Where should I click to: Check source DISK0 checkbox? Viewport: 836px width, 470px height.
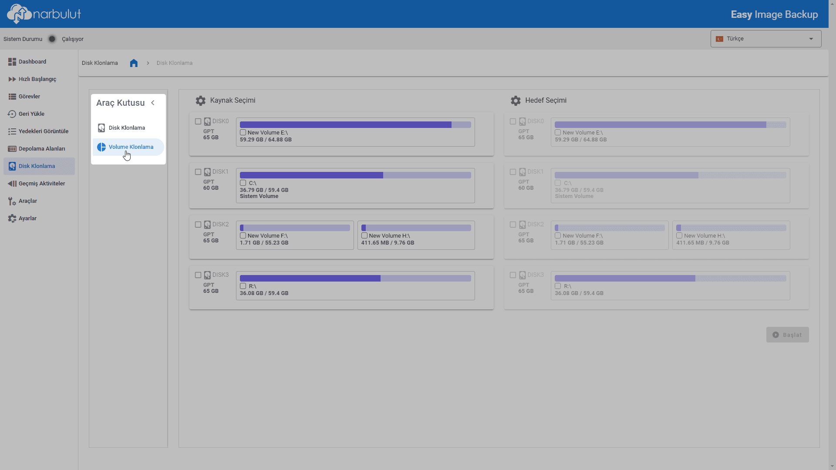(x=198, y=121)
